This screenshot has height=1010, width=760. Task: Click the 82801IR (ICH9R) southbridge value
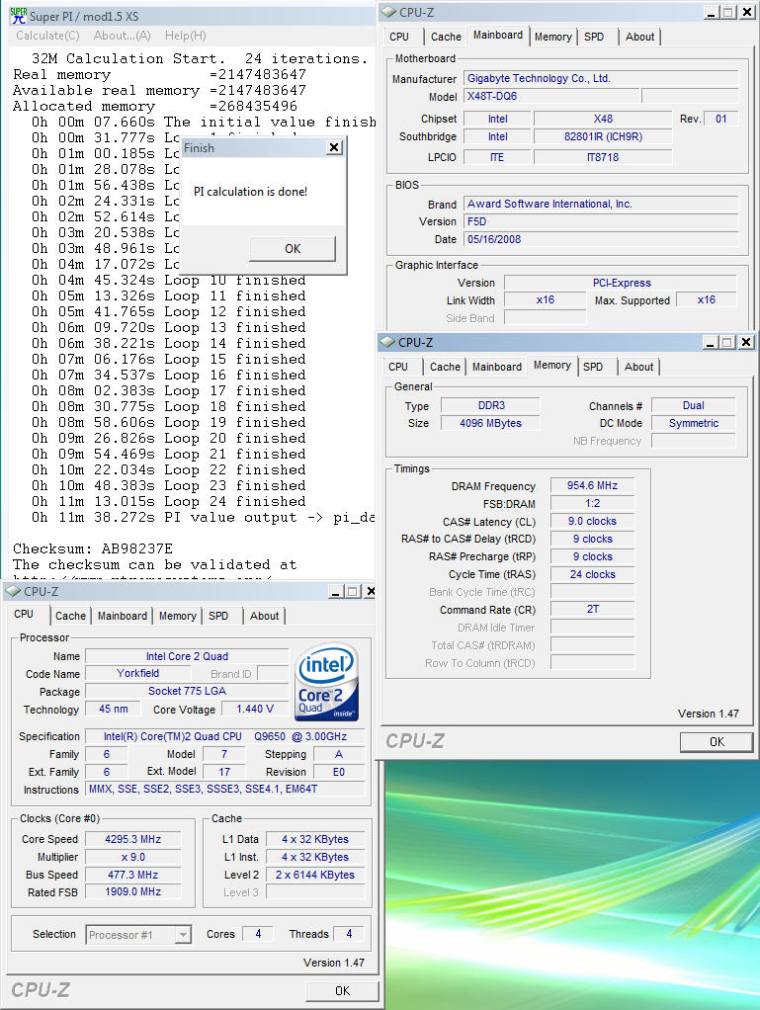pyautogui.click(x=603, y=136)
